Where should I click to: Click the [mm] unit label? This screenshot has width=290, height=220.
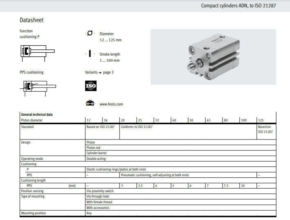tap(72, 186)
